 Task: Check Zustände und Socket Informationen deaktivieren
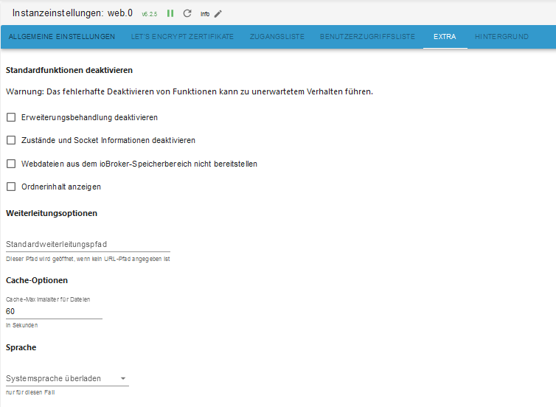coord(11,140)
